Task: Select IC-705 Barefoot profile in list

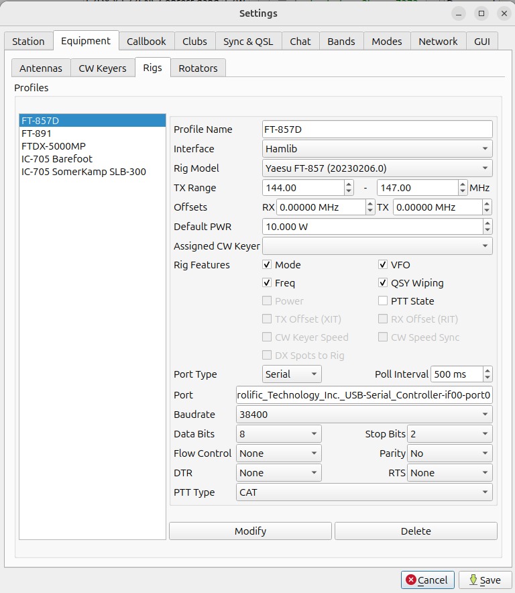Action: click(57, 159)
